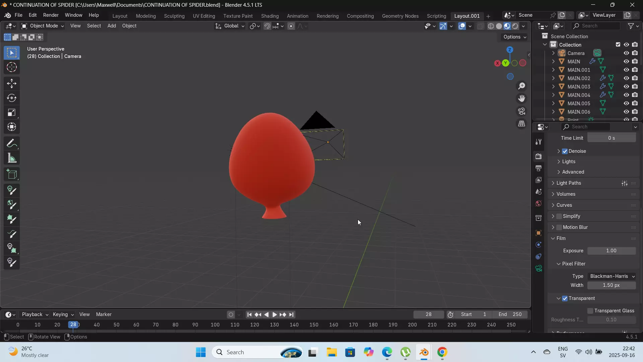
Task: Click the current frame field showing 28
Action: coord(429,314)
